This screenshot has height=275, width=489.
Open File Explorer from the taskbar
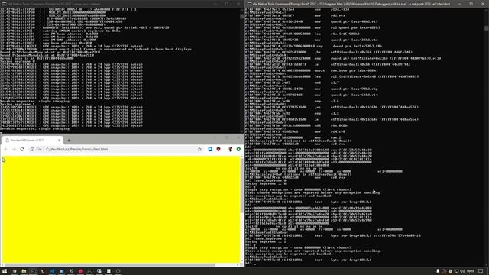point(24,271)
